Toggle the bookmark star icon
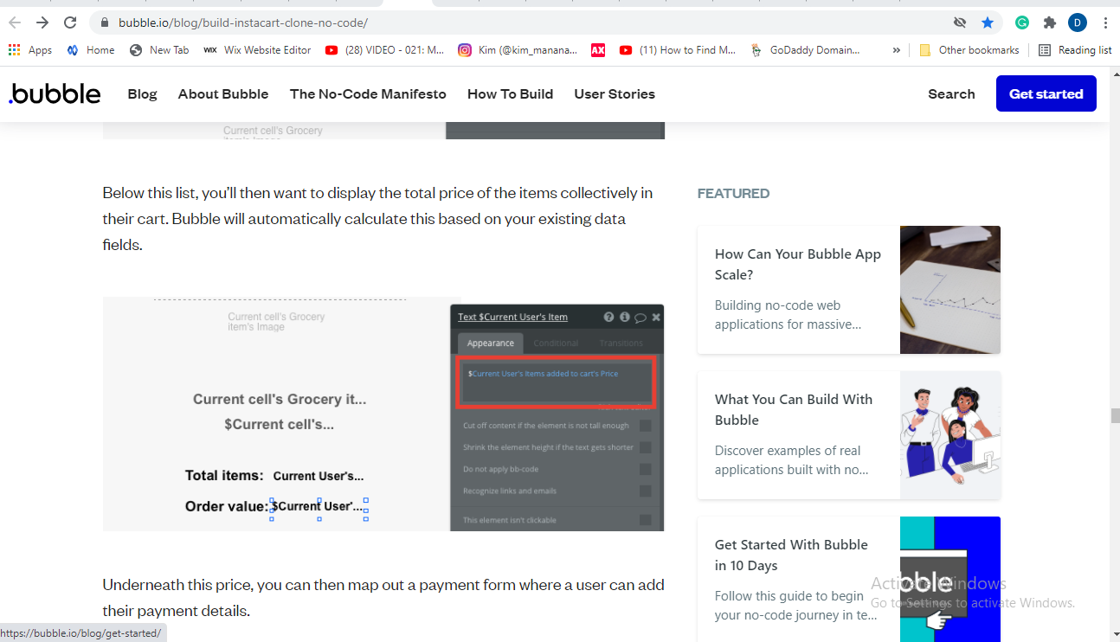Image resolution: width=1120 pixels, height=642 pixels. (x=988, y=22)
